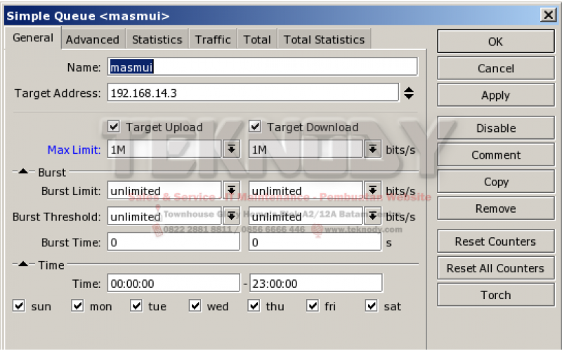
Task: Open upload Burst Limit dropdown
Action: click(232, 190)
